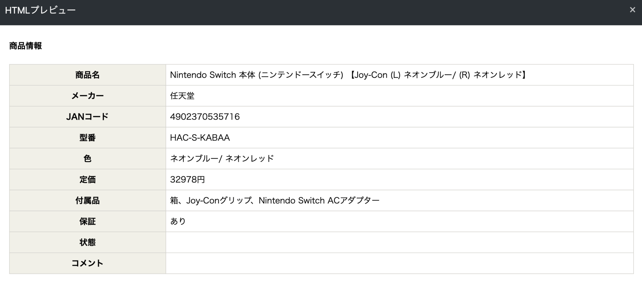642x287 pixels.
Task: Click the 型番 label cell
Action: click(x=87, y=138)
